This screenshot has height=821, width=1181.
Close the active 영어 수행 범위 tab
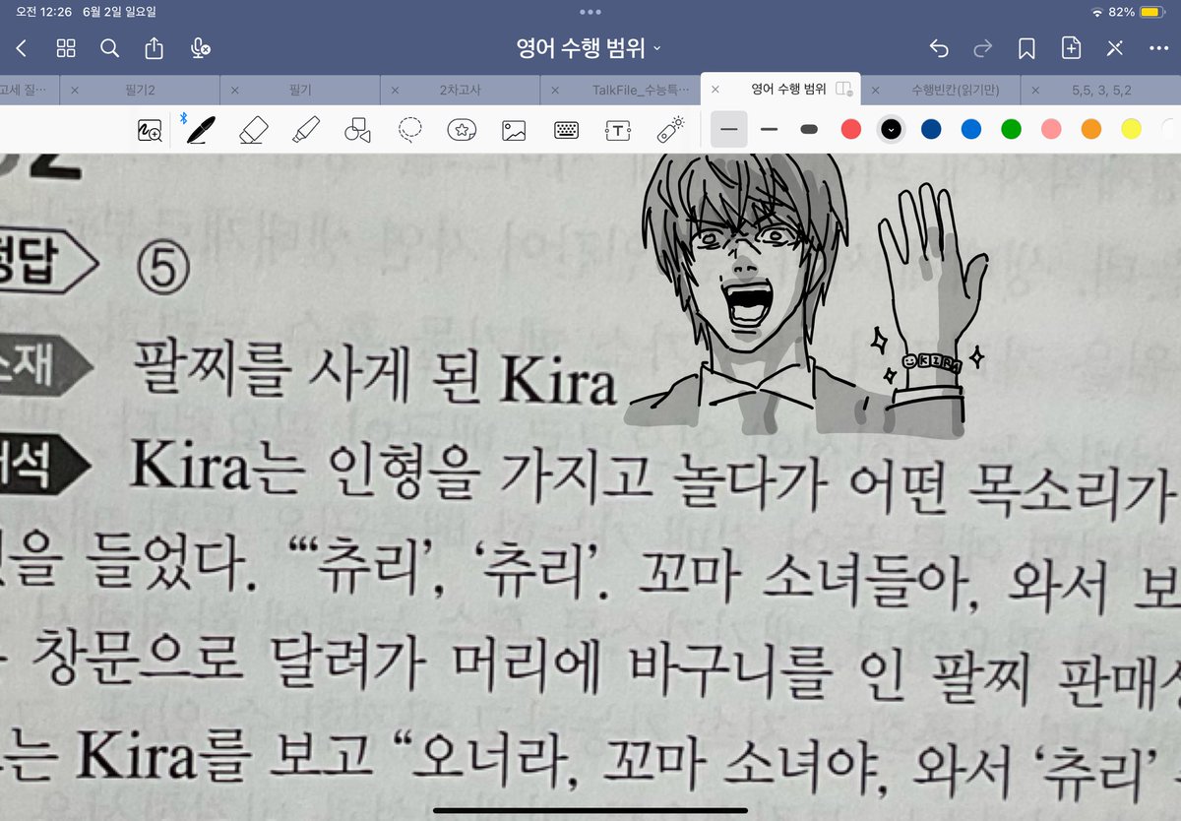715,89
